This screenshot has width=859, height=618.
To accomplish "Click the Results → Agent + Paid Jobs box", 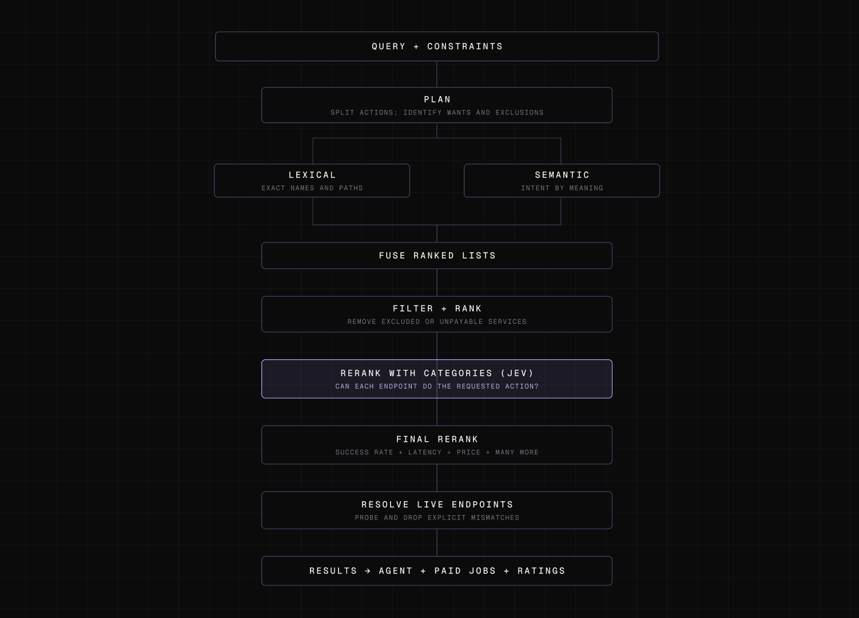I will 436,571.
